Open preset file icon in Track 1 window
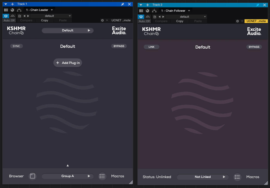This screenshot has width=270, height=188. (20, 16)
